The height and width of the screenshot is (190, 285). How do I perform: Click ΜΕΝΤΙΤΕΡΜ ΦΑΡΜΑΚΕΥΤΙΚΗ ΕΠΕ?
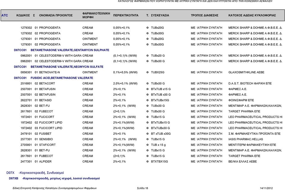[252, 145]
